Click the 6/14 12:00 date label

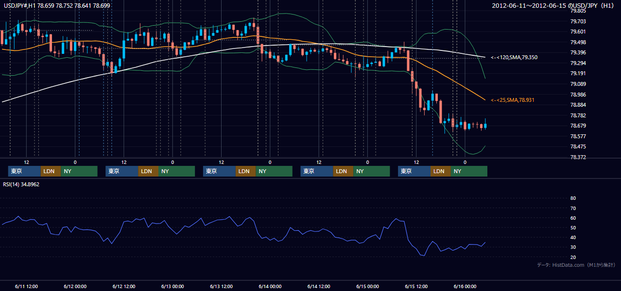pyautogui.click(x=319, y=286)
